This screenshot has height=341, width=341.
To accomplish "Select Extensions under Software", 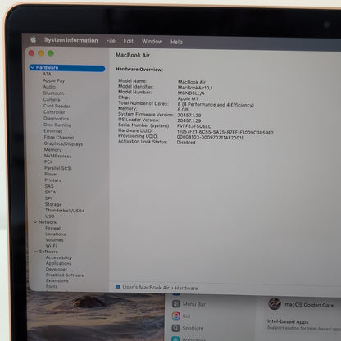I will pyautogui.click(x=57, y=280).
